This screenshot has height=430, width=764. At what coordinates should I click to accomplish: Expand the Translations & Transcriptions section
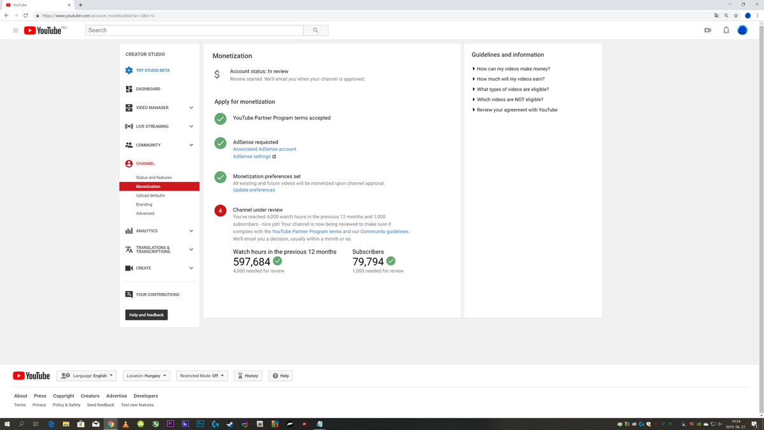(191, 250)
